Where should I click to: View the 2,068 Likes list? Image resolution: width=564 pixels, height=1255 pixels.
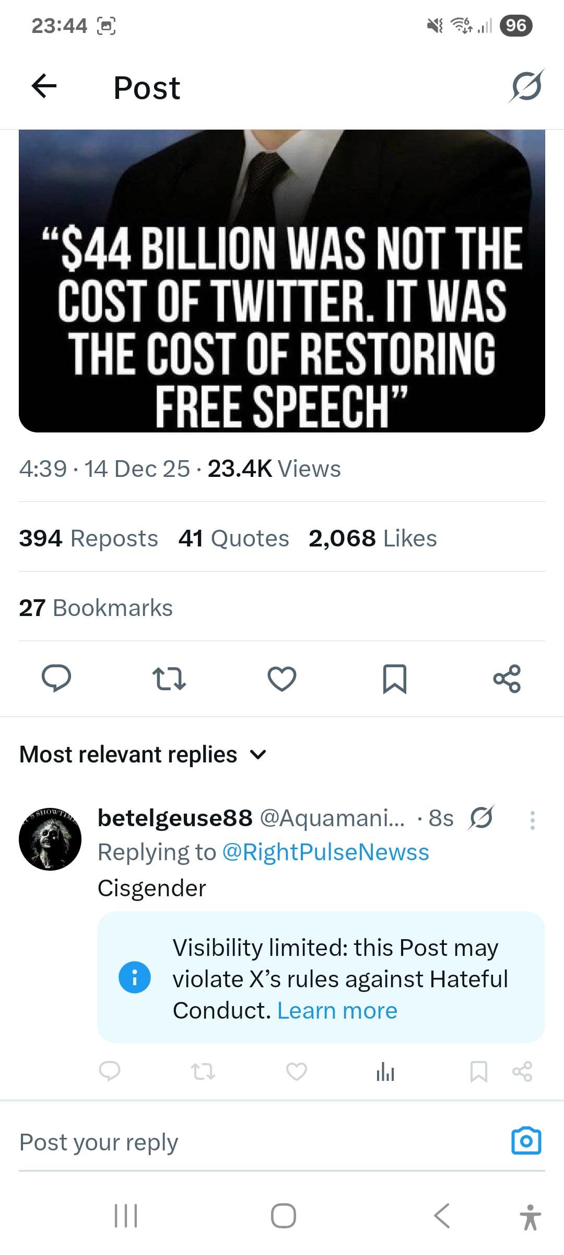click(x=372, y=538)
